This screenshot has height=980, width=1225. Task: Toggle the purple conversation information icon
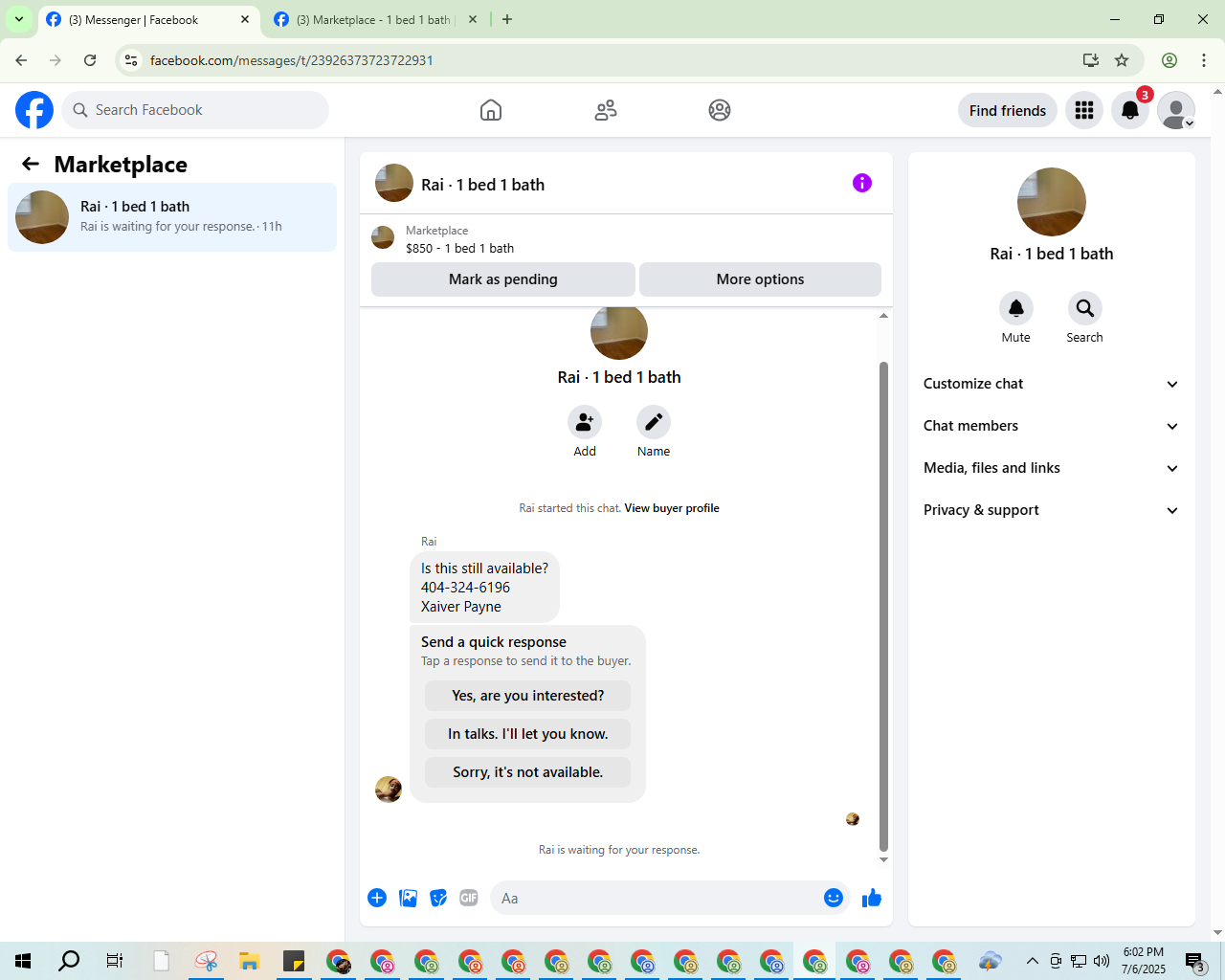click(x=862, y=183)
